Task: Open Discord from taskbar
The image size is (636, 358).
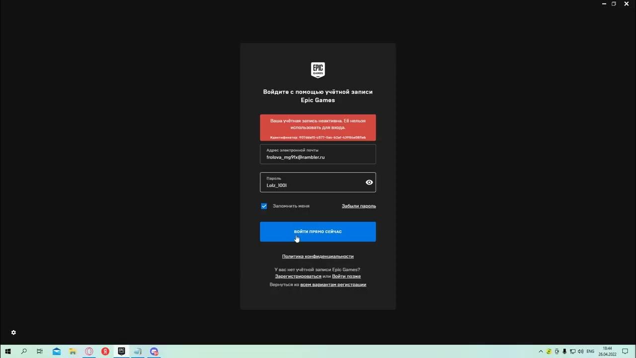Action: tap(154, 352)
